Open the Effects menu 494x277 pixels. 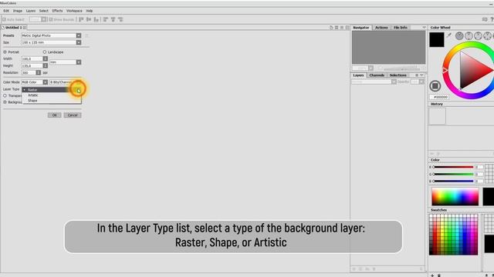pyautogui.click(x=57, y=11)
